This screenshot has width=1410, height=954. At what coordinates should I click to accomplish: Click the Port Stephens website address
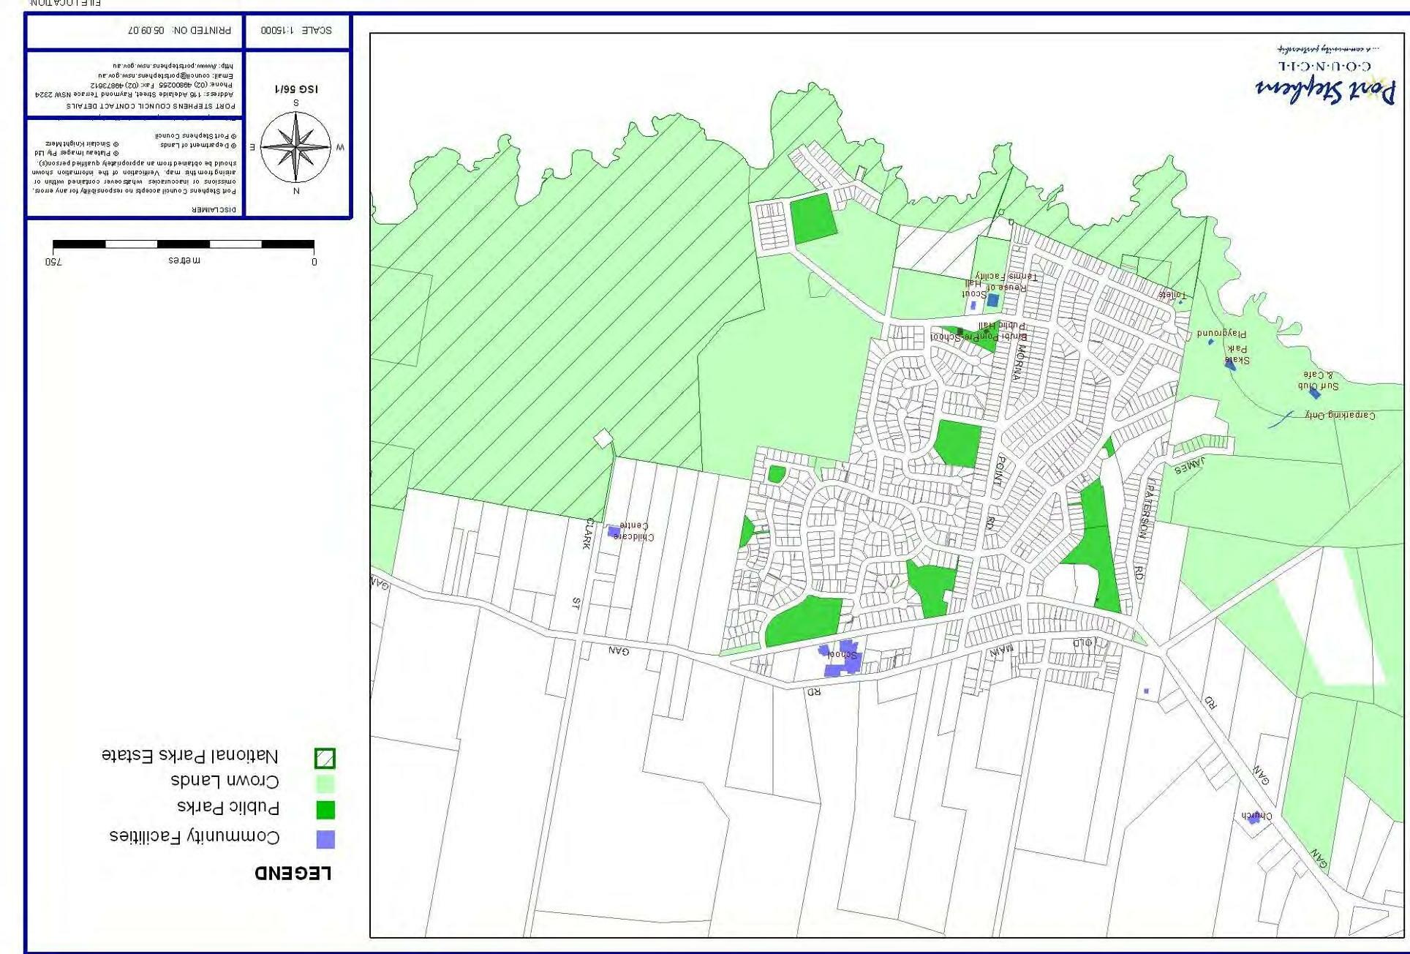[173, 66]
